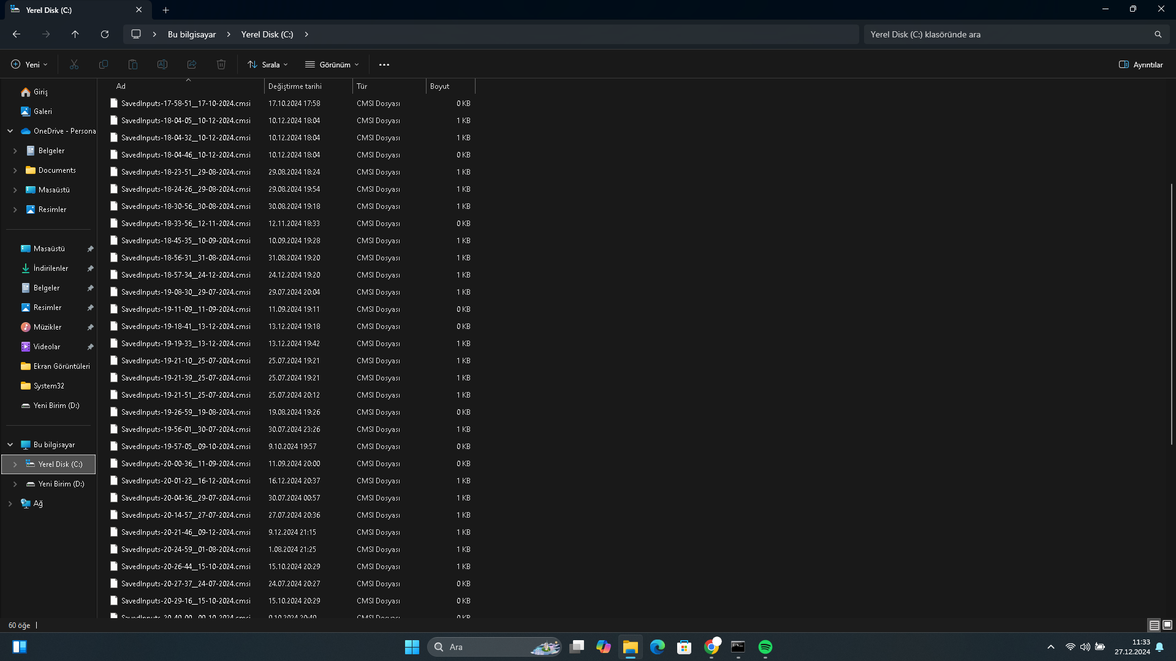Sort by the Boyut column header
The image size is (1176, 661).
pos(450,86)
